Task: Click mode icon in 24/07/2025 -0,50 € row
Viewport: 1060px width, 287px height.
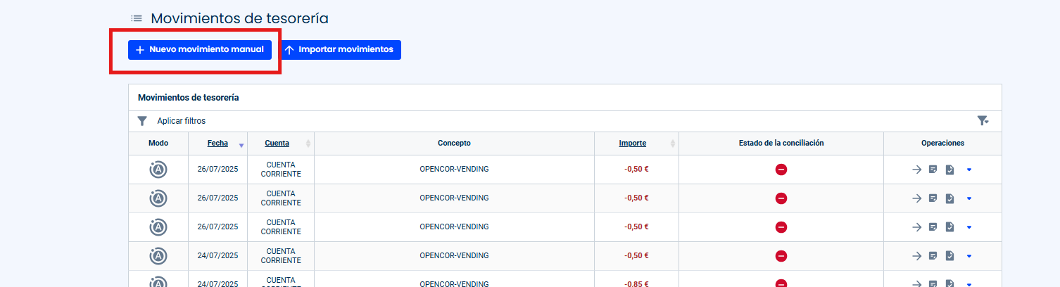Action: point(158,256)
